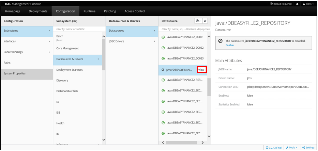Click the disabled warning icon in alert

(x=220, y=41)
